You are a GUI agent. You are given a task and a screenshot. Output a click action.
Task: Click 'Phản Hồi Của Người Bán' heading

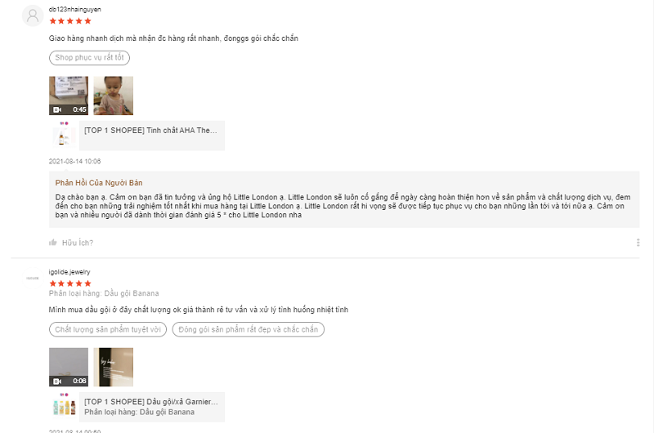pos(99,182)
